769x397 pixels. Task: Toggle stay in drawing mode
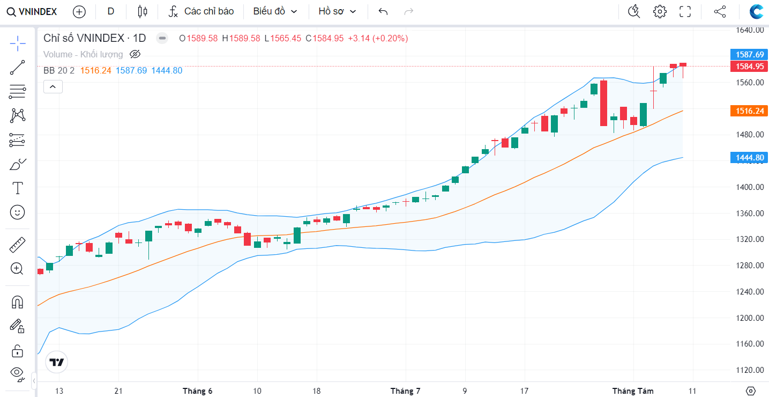pos(18,326)
